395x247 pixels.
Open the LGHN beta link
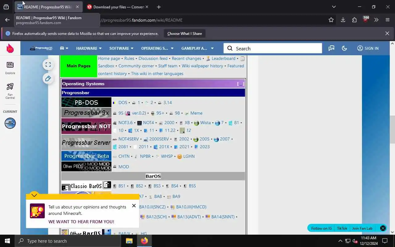click(x=189, y=156)
